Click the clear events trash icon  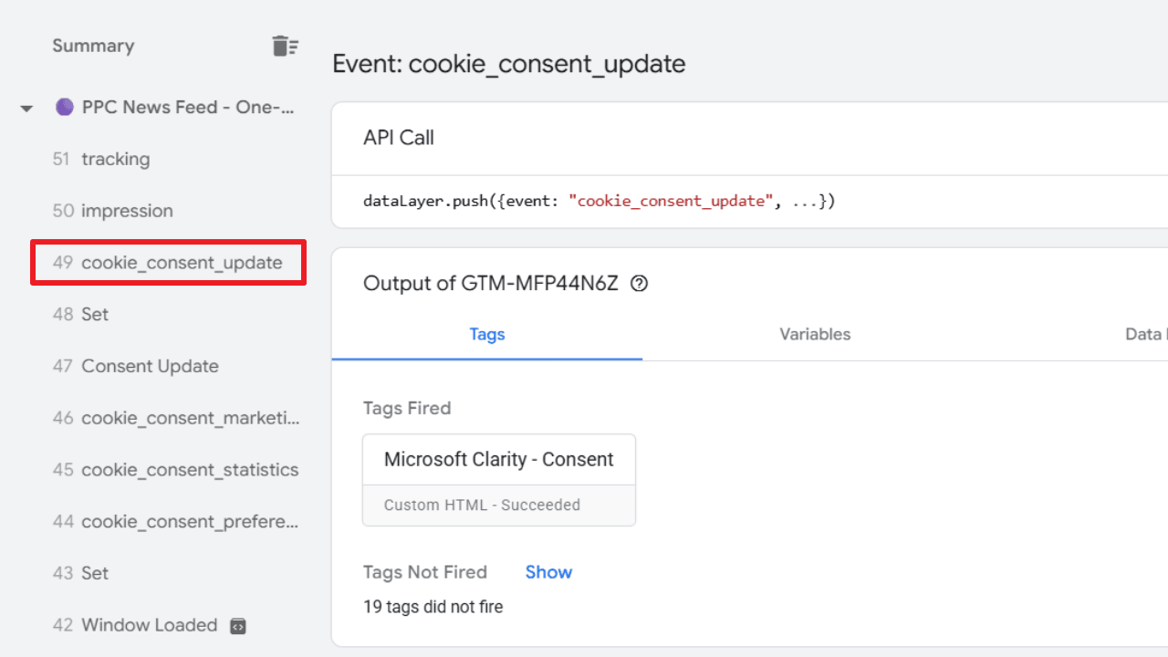click(x=285, y=46)
